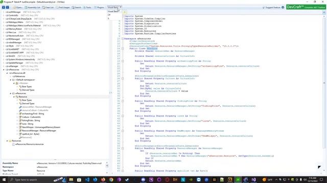Collapse the Resource class node
The width and height of the screenshot is (327, 183).
click(x=14, y=97)
